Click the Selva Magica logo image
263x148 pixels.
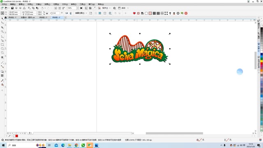pyautogui.click(x=140, y=49)
